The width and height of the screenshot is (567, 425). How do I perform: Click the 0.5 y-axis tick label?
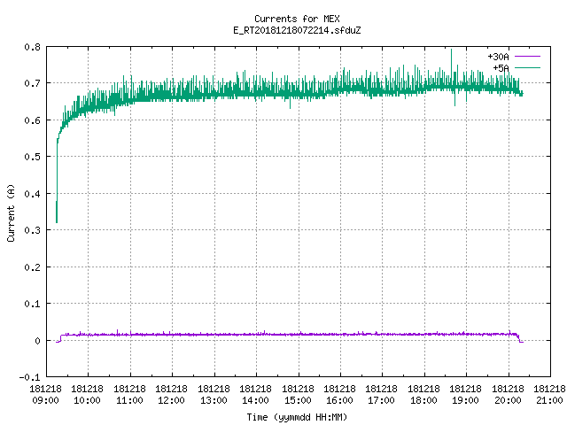click(x=32, y=157)
